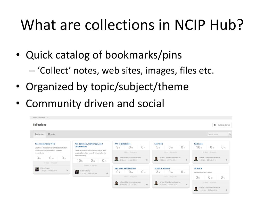Click Ishwar avatar on SCIENCE card
Viewport: 264px width, 198px height.
click(x=196, y=189)
